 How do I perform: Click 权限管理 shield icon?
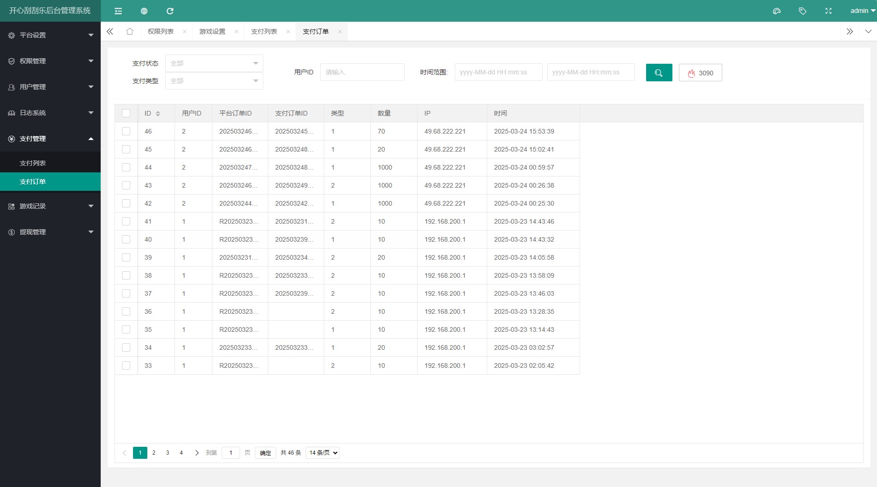pos(12,61)
